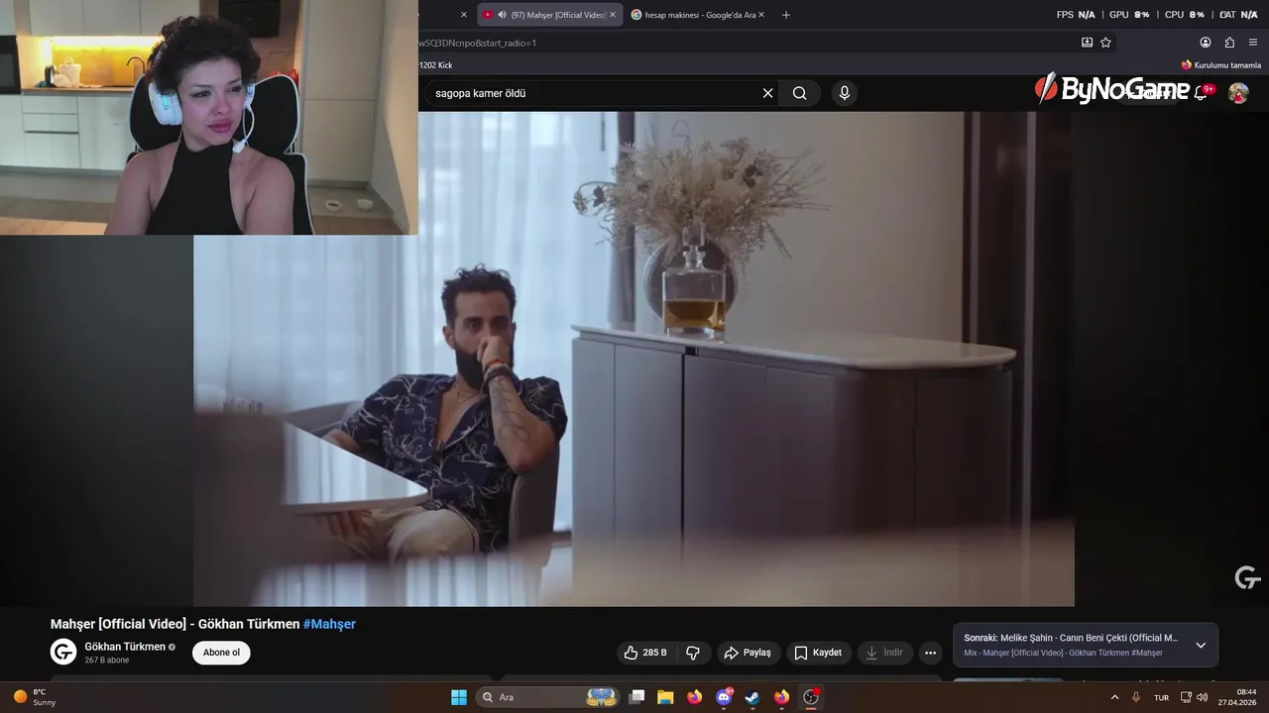Share video with Paylaş button
1269x713 pixels.
tap(749, 653)
